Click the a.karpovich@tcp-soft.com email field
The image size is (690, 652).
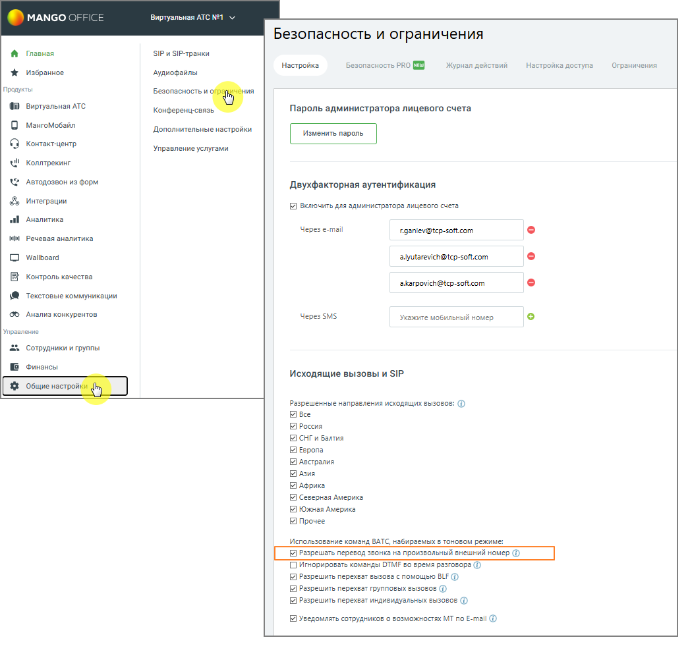coord(457,283)
